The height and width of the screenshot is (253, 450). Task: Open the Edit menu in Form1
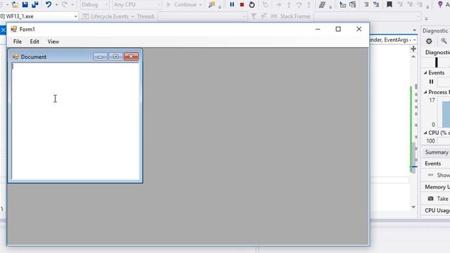(34, 41)
